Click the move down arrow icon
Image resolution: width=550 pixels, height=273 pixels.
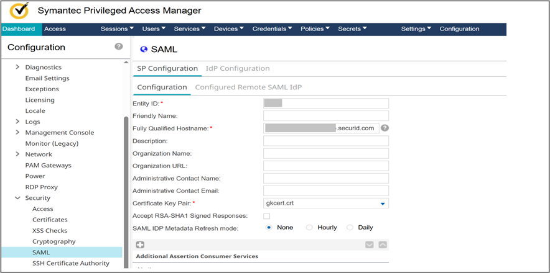(x=370, y=245)
